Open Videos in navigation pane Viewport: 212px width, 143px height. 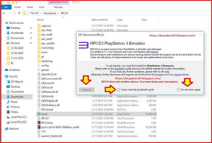click(13, 112)
